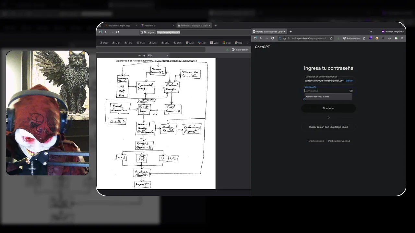415x233 pixels.
Task: Toggle password visibility eye icon
Action: tap(351, 91)
